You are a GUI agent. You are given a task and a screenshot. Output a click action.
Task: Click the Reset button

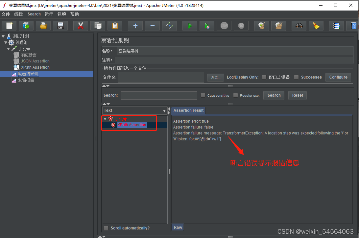[298, 95]
